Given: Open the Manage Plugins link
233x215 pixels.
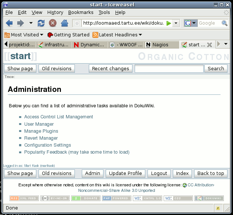Looking at the screenshot, I should pos(41,131).
